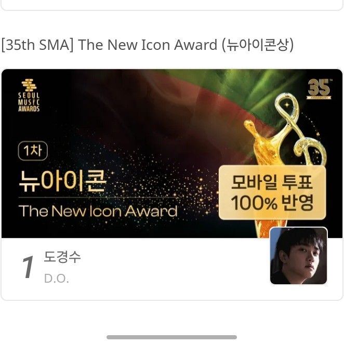The height and width of the screenshot is (344, 344).
Task: Tap the 모바일 투표 100% 반영 badge
Action: point(272,192)
